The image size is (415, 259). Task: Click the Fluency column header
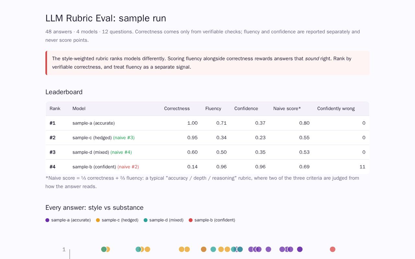point(213,108)
